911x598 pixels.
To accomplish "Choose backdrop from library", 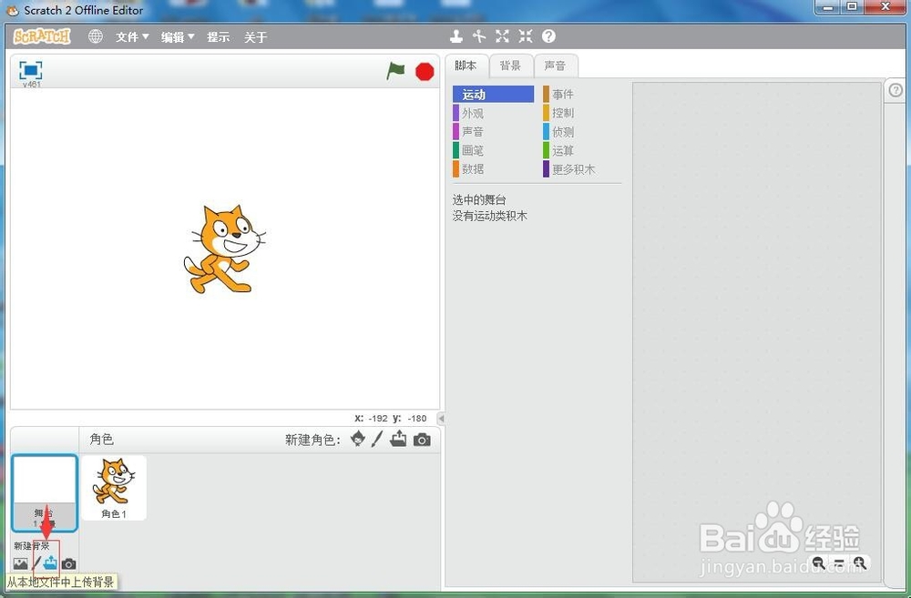I will click(x=20, y=563).
